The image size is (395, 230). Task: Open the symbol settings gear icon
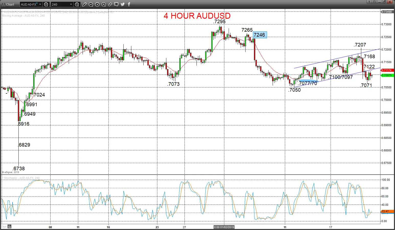click(x=46, y=4)
